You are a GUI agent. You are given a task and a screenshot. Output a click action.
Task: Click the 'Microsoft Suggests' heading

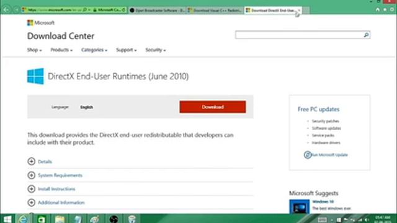[314, 193]
